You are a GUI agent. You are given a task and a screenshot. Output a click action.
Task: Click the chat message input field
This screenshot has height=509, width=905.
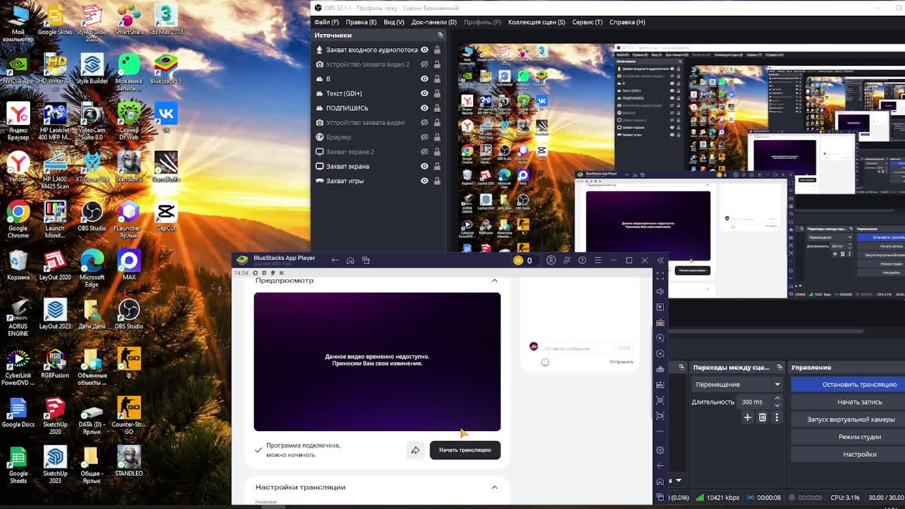(587, 348)
